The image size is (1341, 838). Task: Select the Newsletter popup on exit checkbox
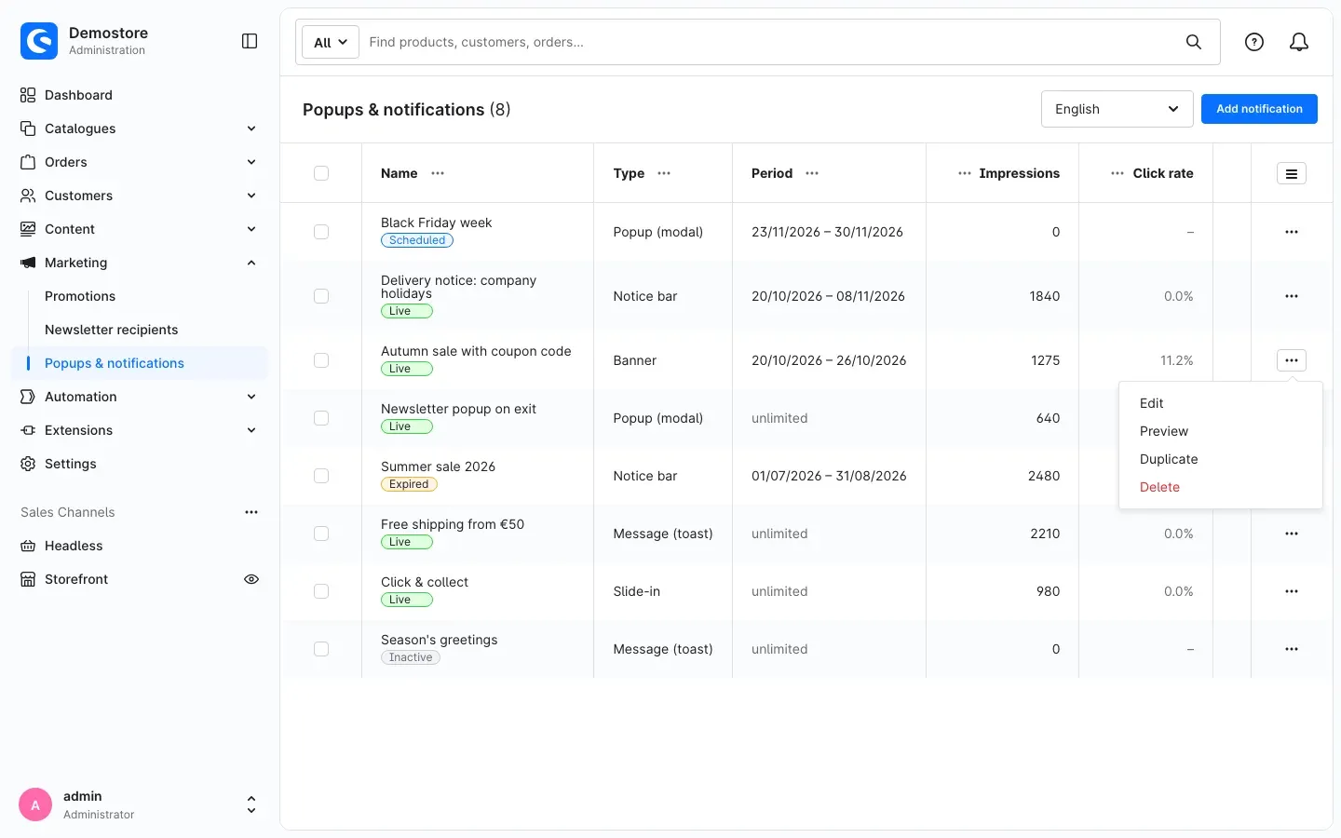(321, 418)
